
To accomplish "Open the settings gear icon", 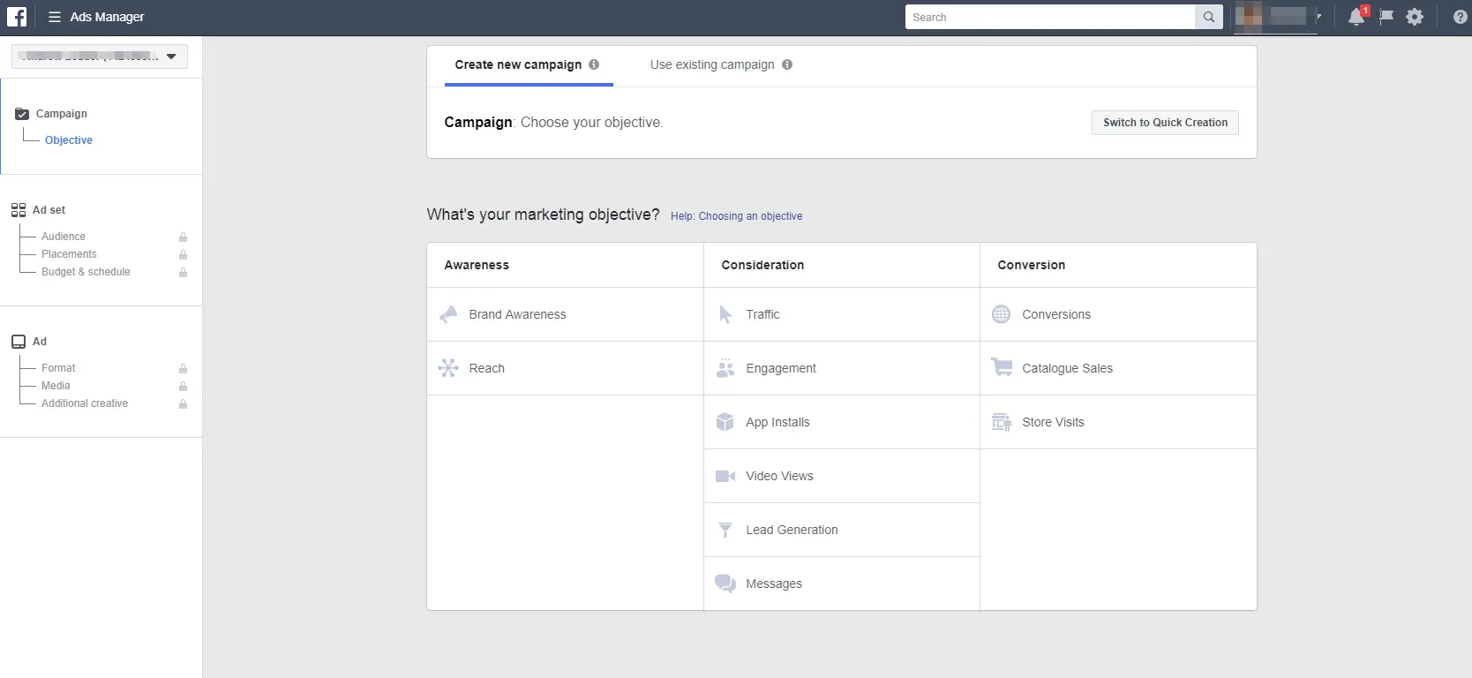I will pos(1415,17).
